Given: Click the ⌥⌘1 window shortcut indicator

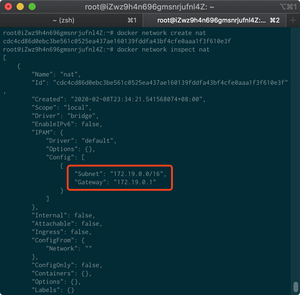Looking at the screenshot, I should coord(288,7).
